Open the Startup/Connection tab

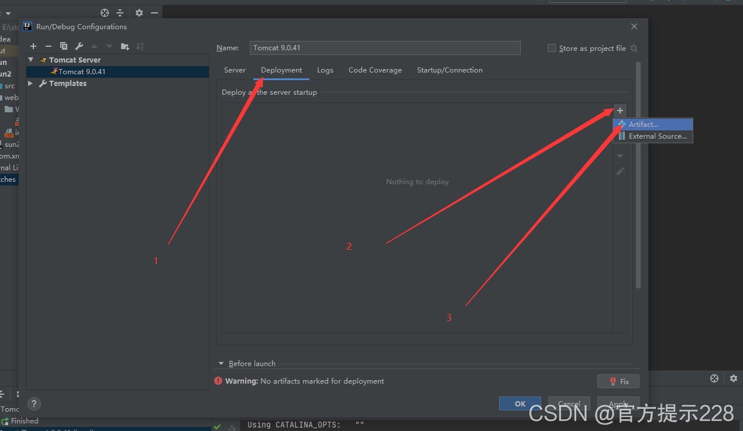pos(450,70)
